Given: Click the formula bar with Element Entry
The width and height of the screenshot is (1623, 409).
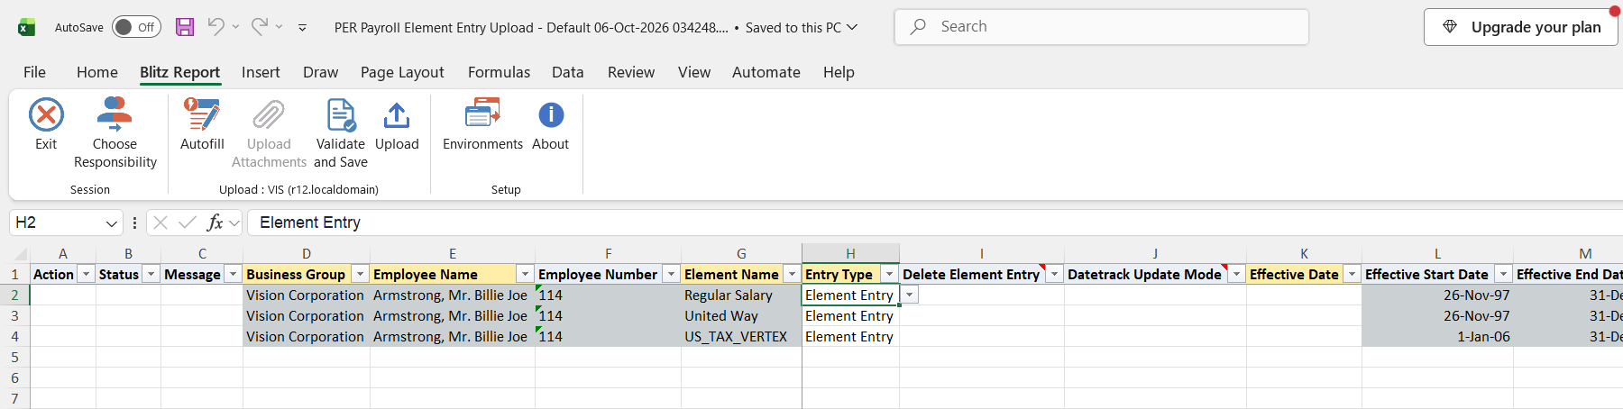Looking at the screenshot, I should click(935, 223).
